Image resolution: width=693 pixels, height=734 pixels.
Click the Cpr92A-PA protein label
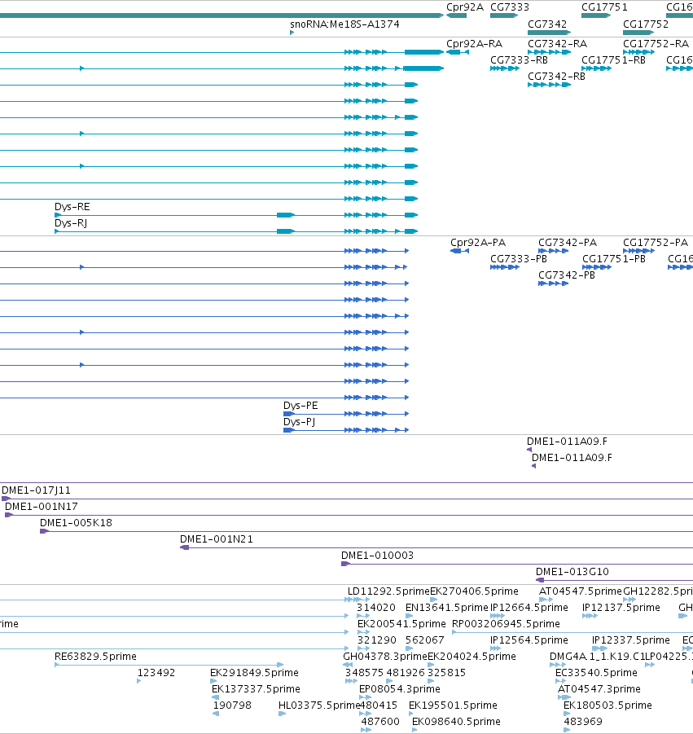478,243
